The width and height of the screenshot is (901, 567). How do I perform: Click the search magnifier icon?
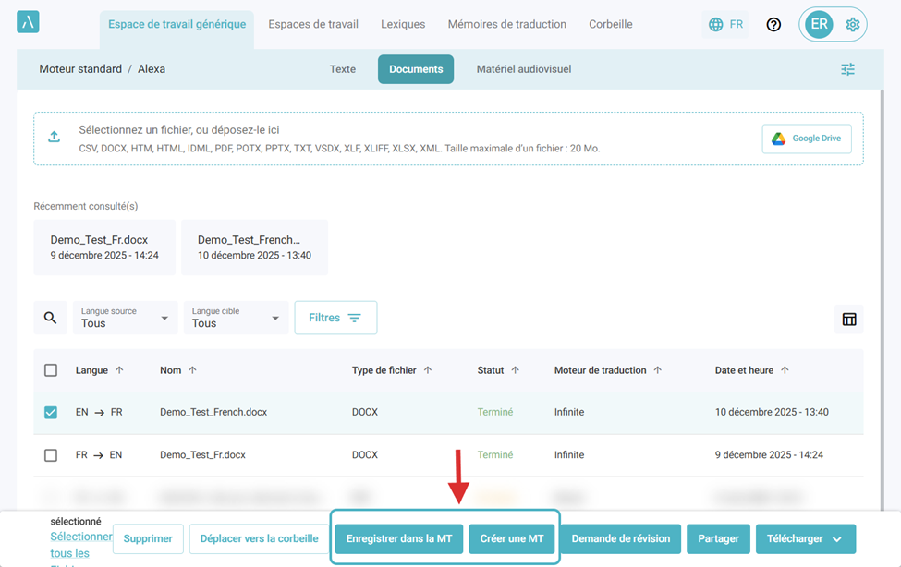[x=50, y=318]
